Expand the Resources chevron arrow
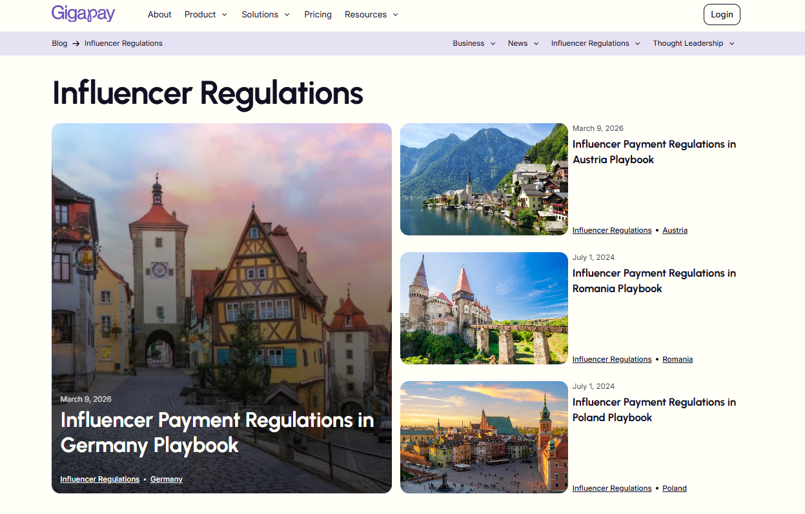This screenshot has width=805, height=514. 395,15
